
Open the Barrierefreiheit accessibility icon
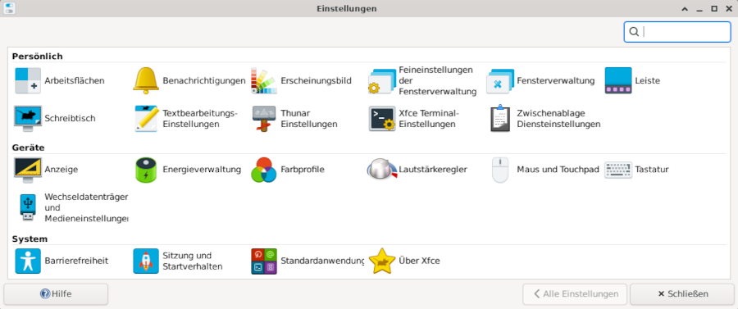coord(28,261)
